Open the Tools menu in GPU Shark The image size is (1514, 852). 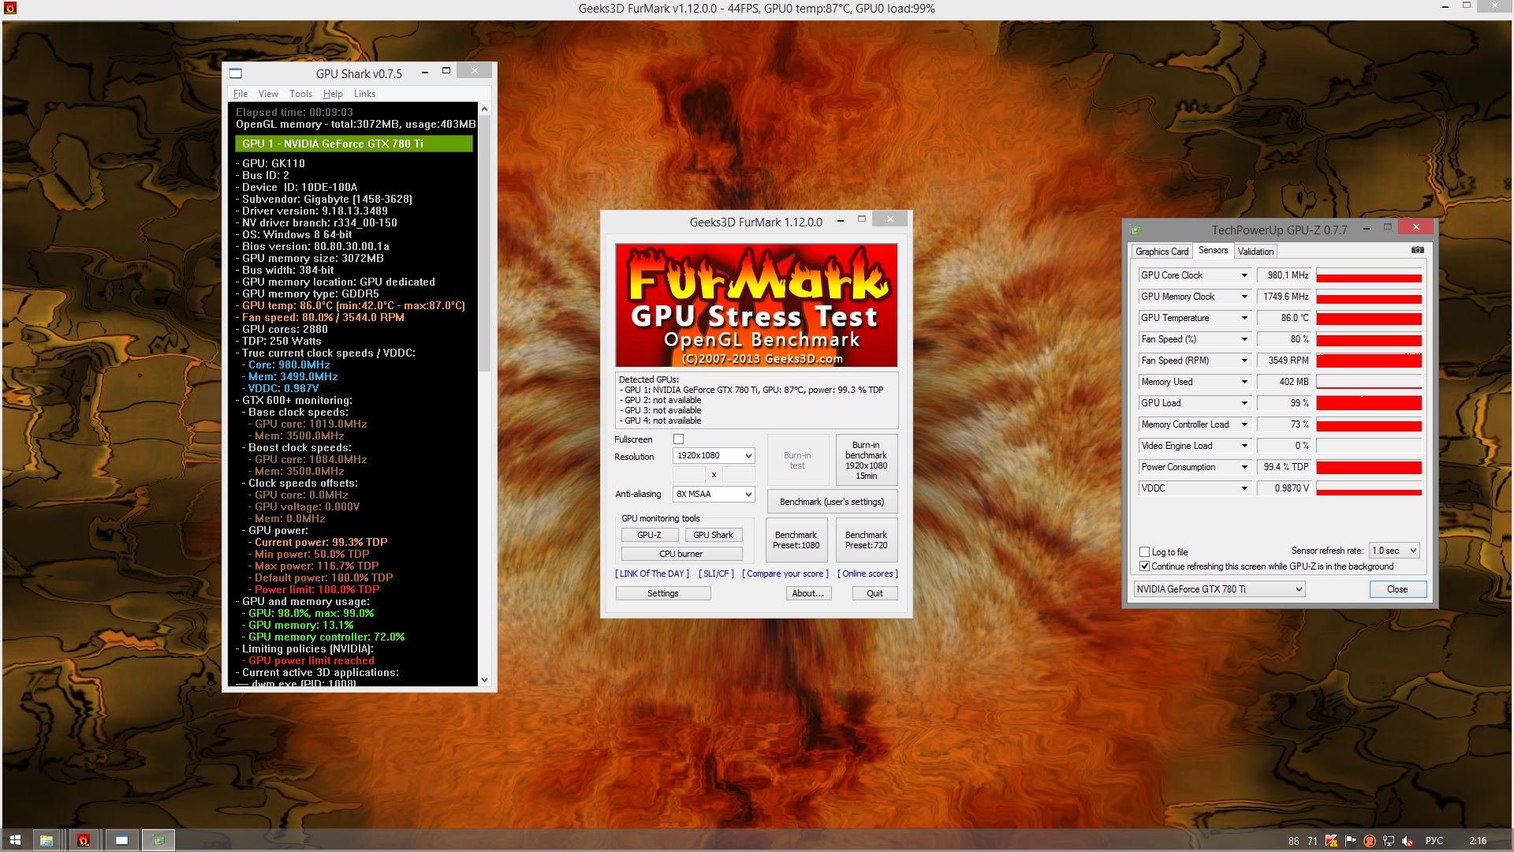tap(300, 94)
